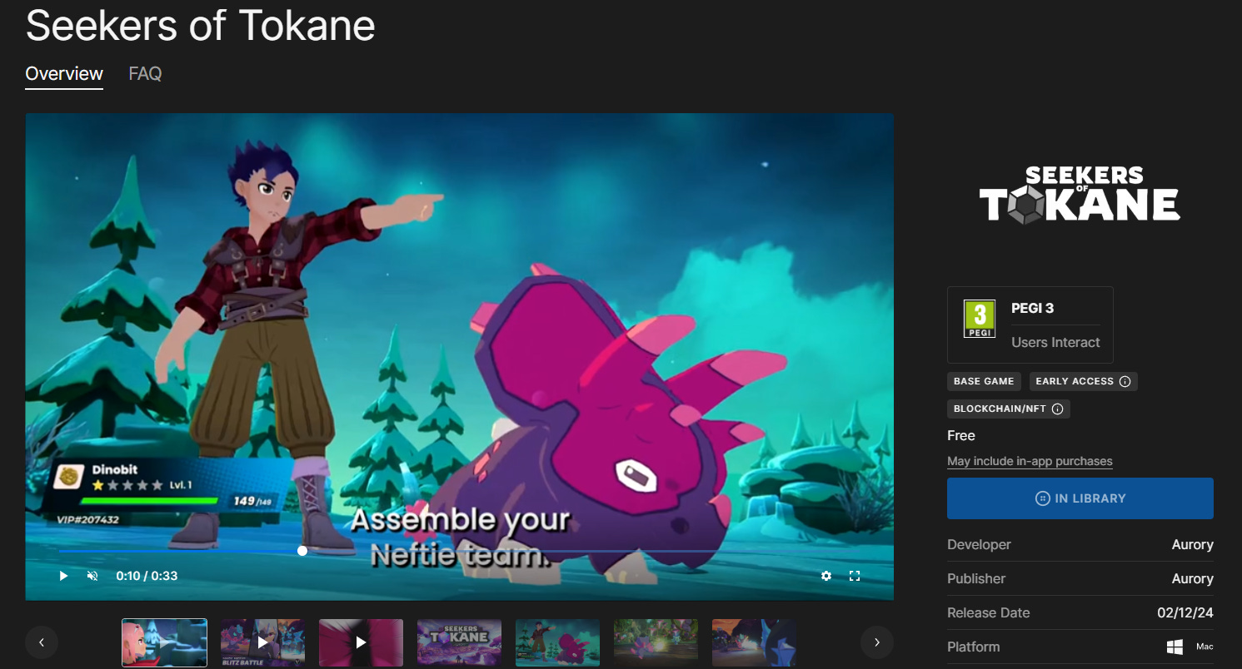Select the Overview tab
The height and width of the screenshot is (669, 1242).
point(64,73)
